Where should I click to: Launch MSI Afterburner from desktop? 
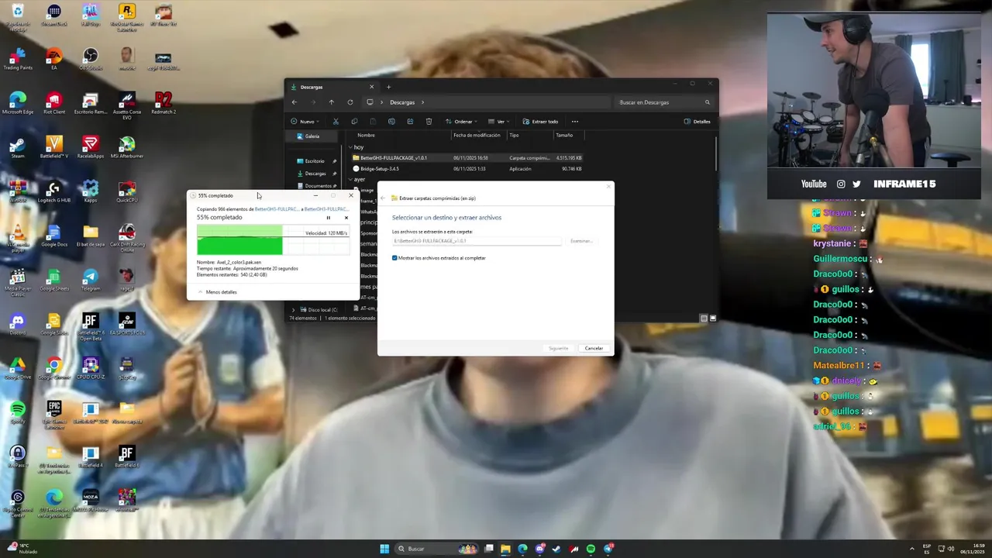127,147
